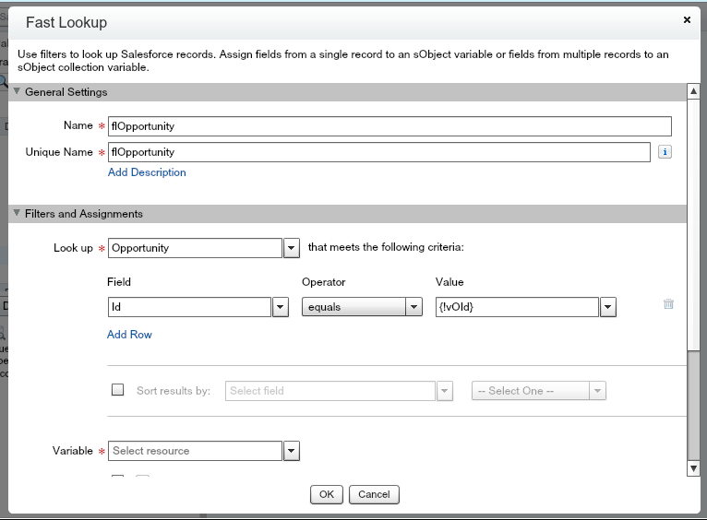
Task: Click the Name input field
Action: (x=389, y=126)
